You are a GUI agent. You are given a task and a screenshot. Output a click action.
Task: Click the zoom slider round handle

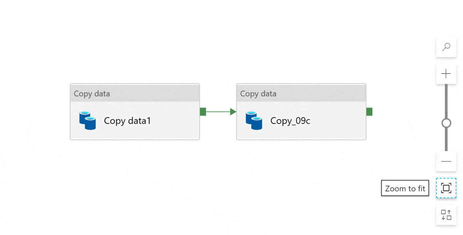click(446, 123)
